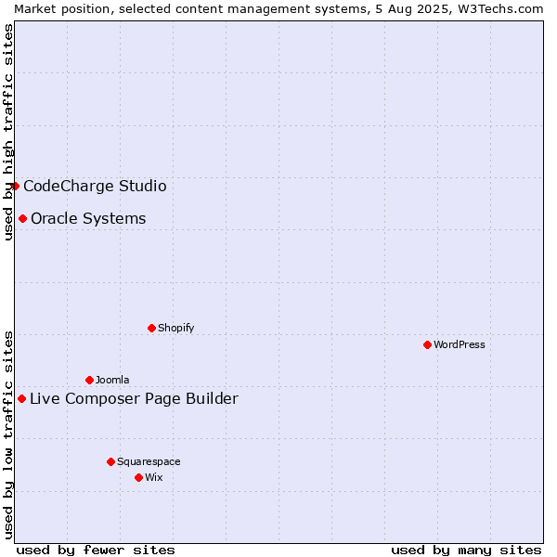Click 'used by fewer sites' axis label

coord(96,551)
